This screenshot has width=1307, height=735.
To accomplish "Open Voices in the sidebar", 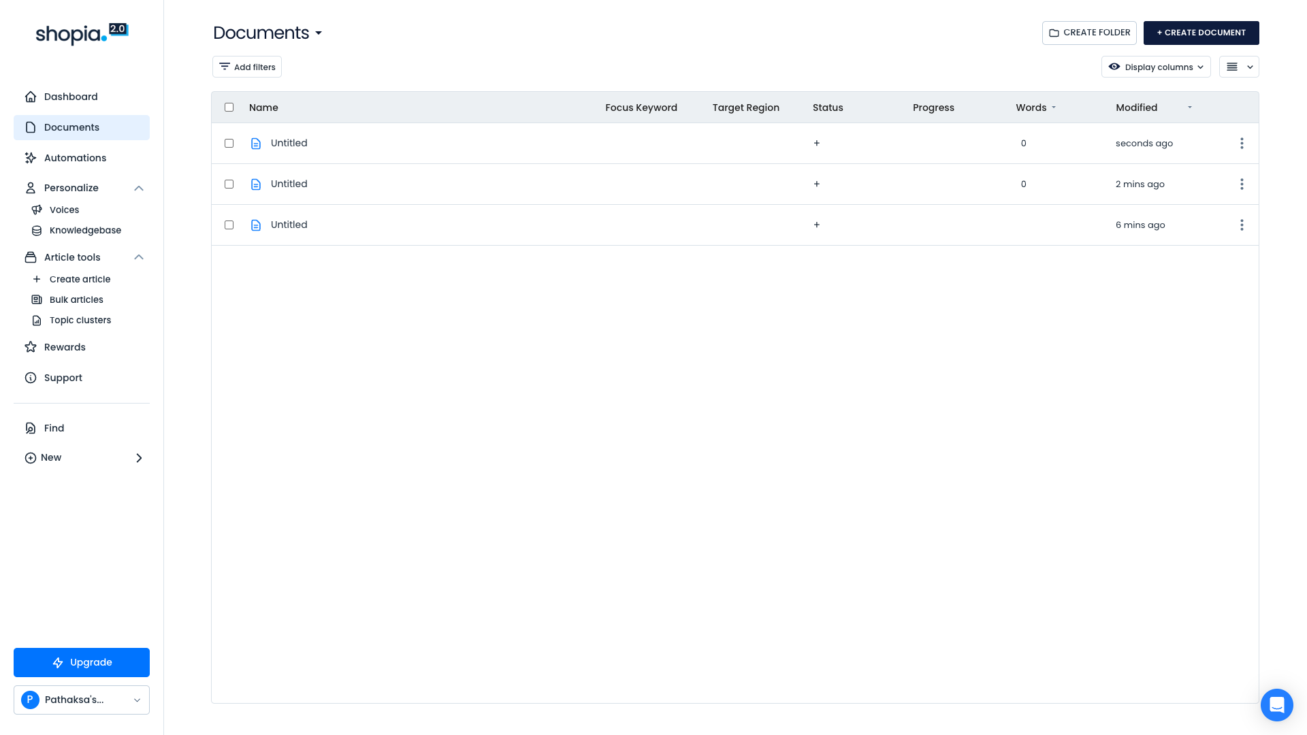I will 64,210.
